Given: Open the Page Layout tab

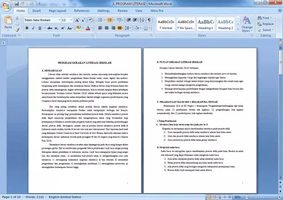Looking at the screenshot, I should 58,11.
